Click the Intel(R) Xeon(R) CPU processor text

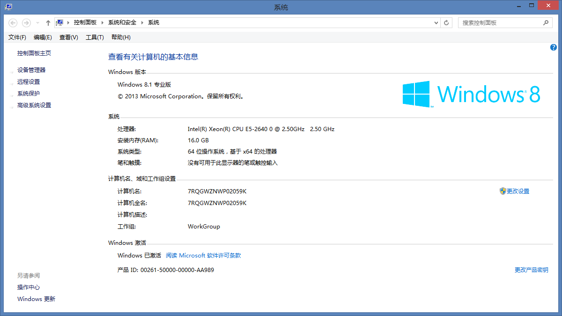pyautogui.click(x=261, y=129)
